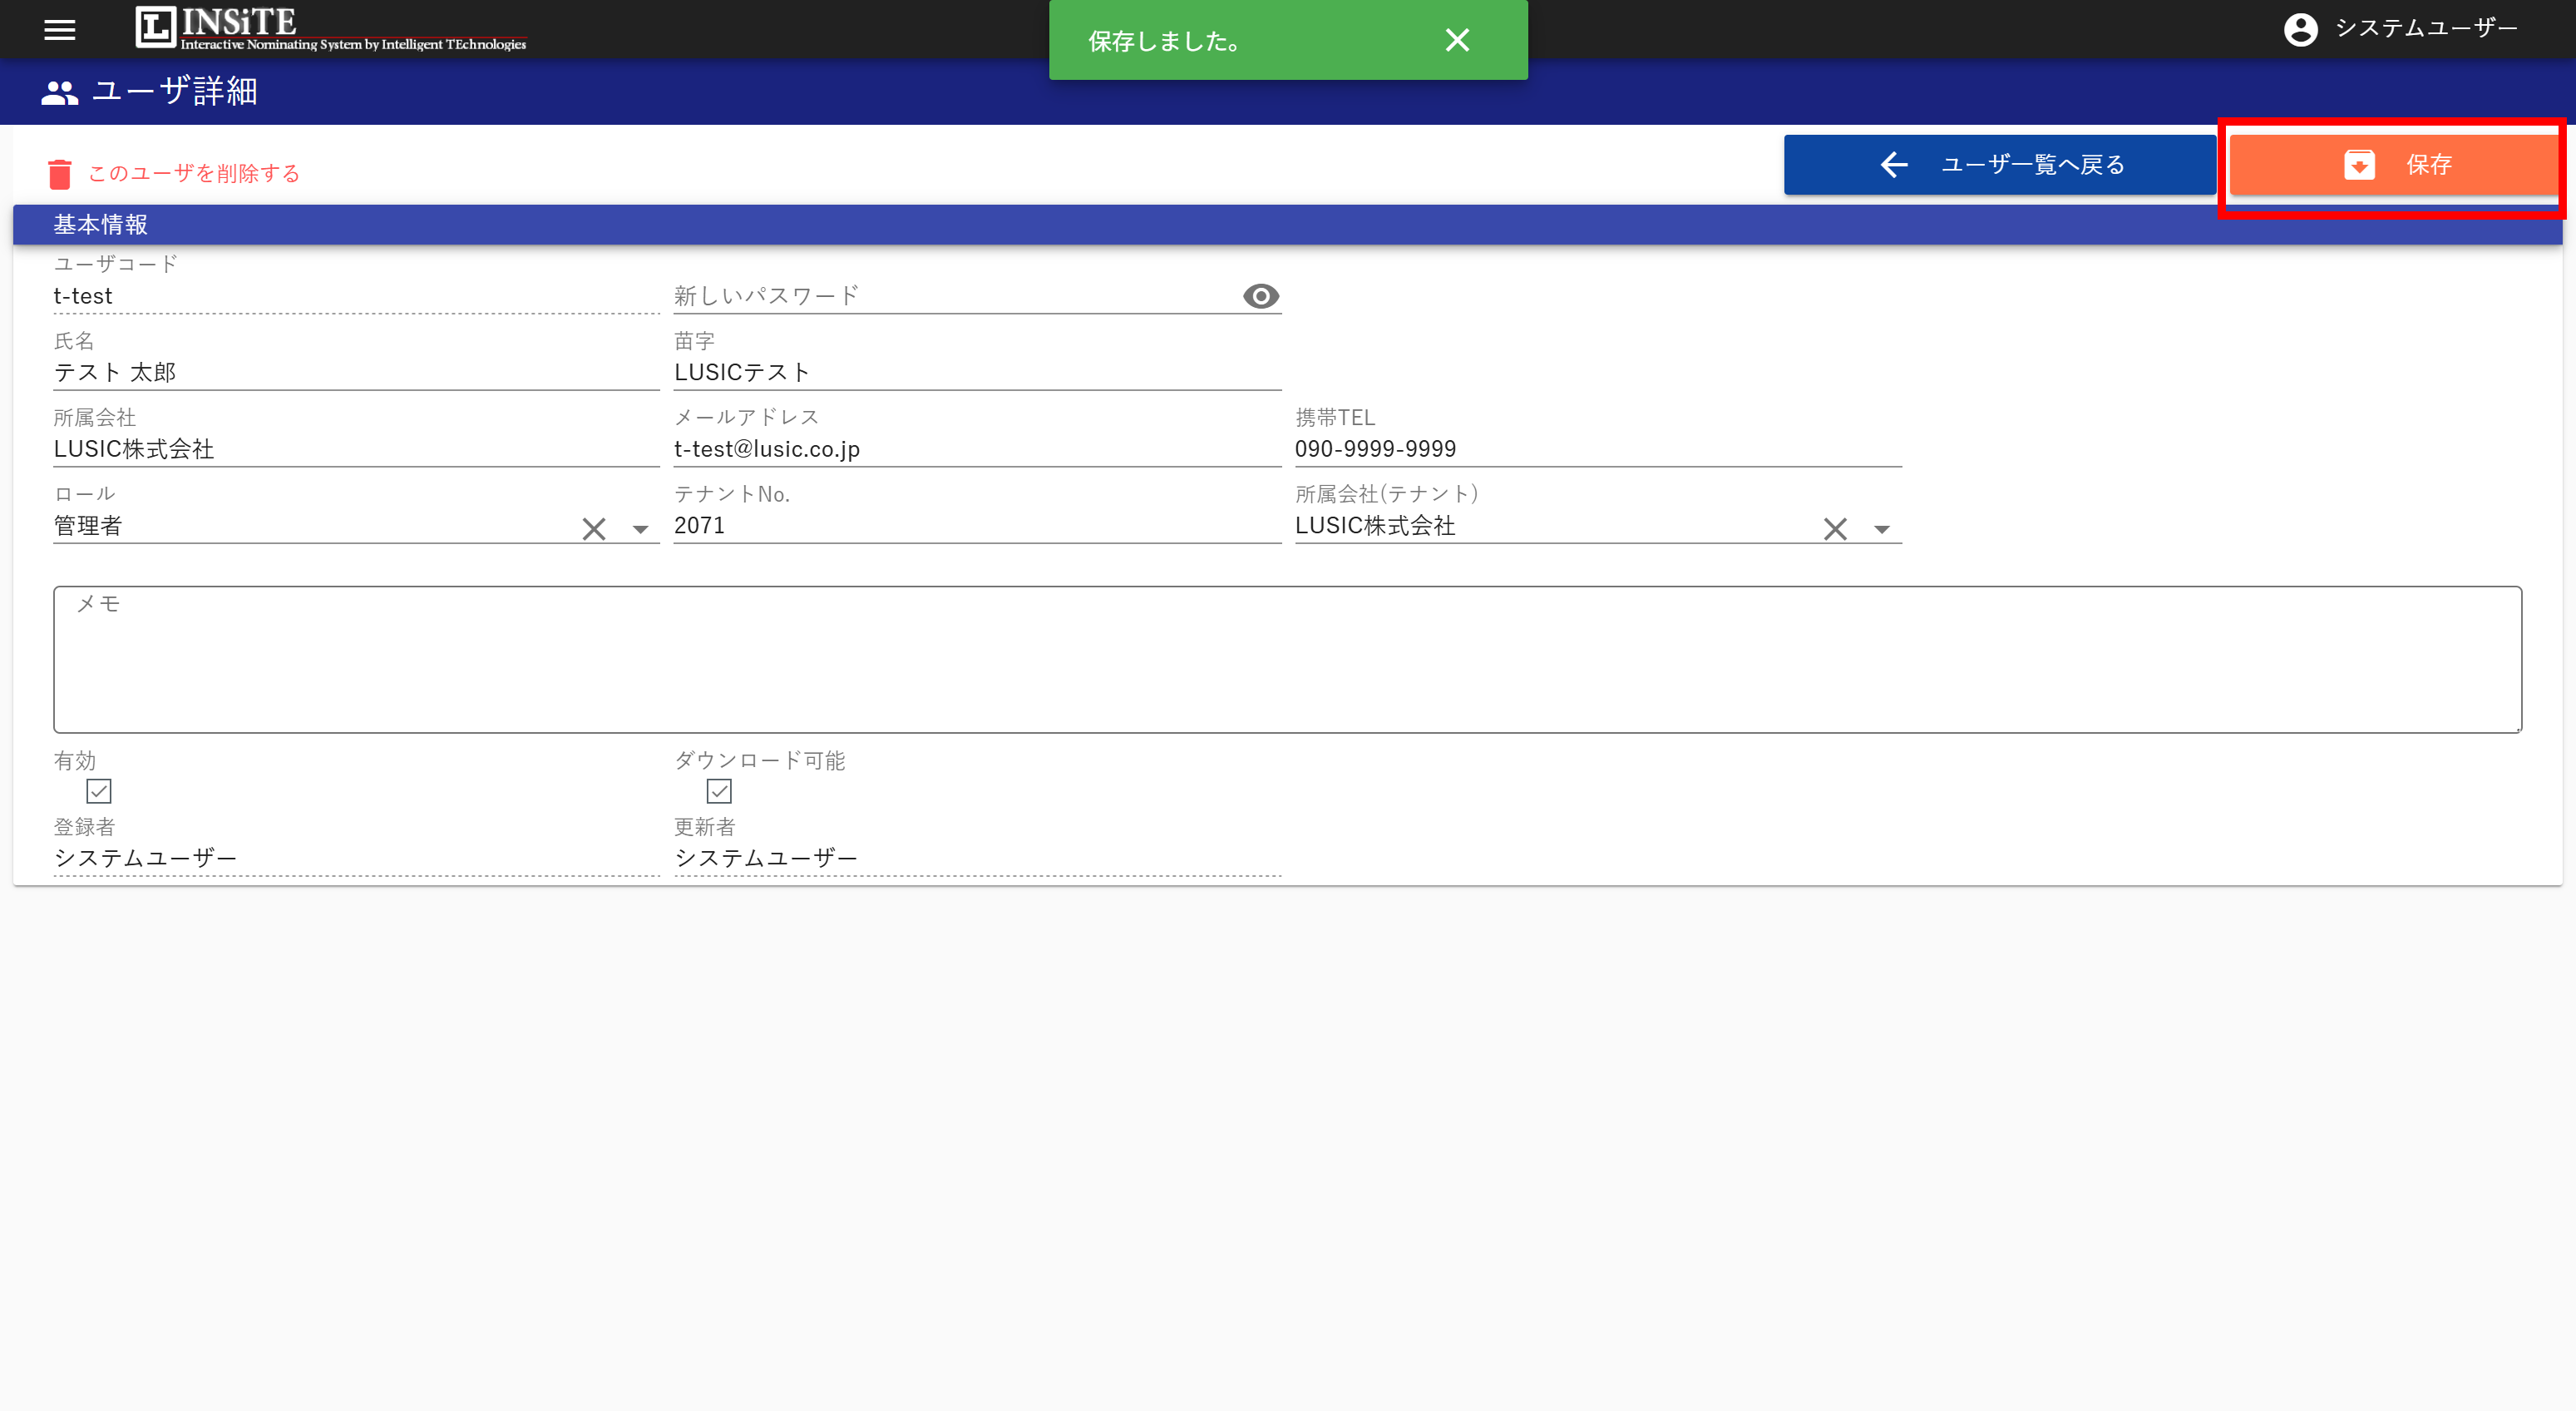Open the 所属会社(テナント) dropdown

1880,528
